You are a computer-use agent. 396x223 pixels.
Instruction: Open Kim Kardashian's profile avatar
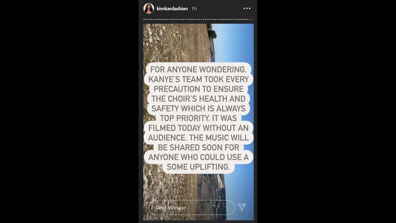point(149,8)
